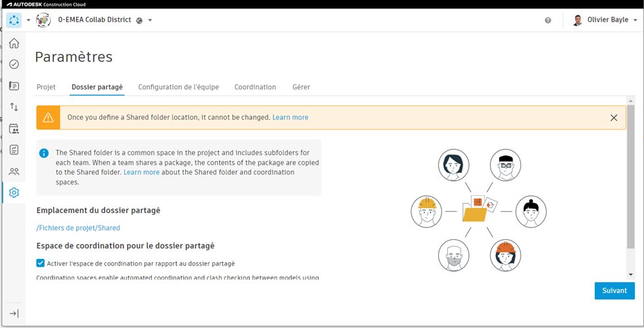Switch to the Projet tab
This screenshot has height=328, width=644.
46,87
